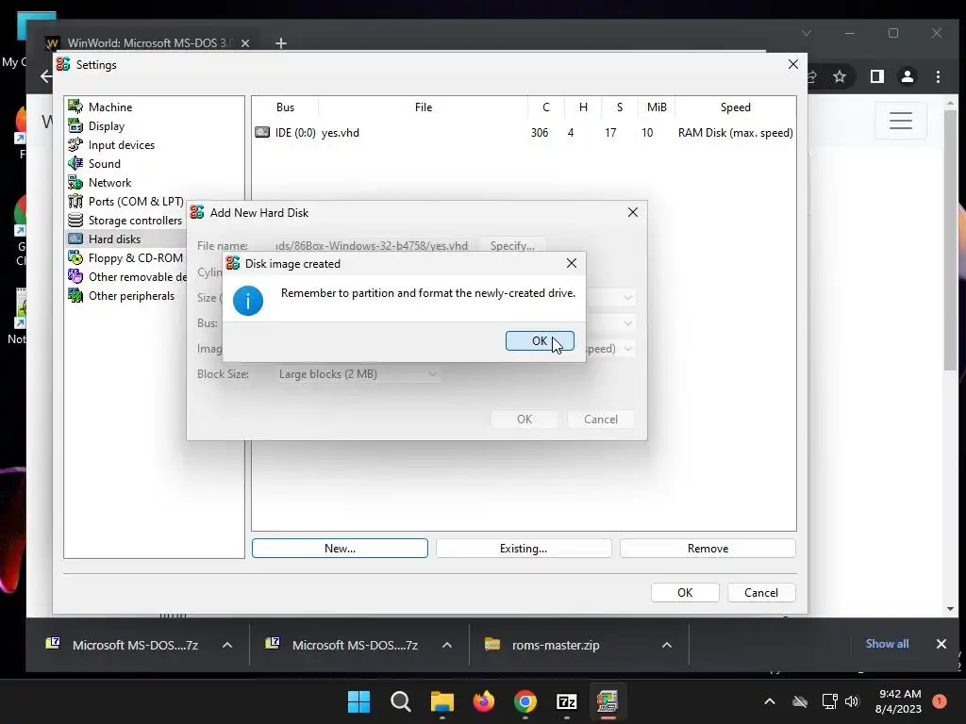
Task: Open 7-Zip from taskbar
Action: click(x=566, y=701)
